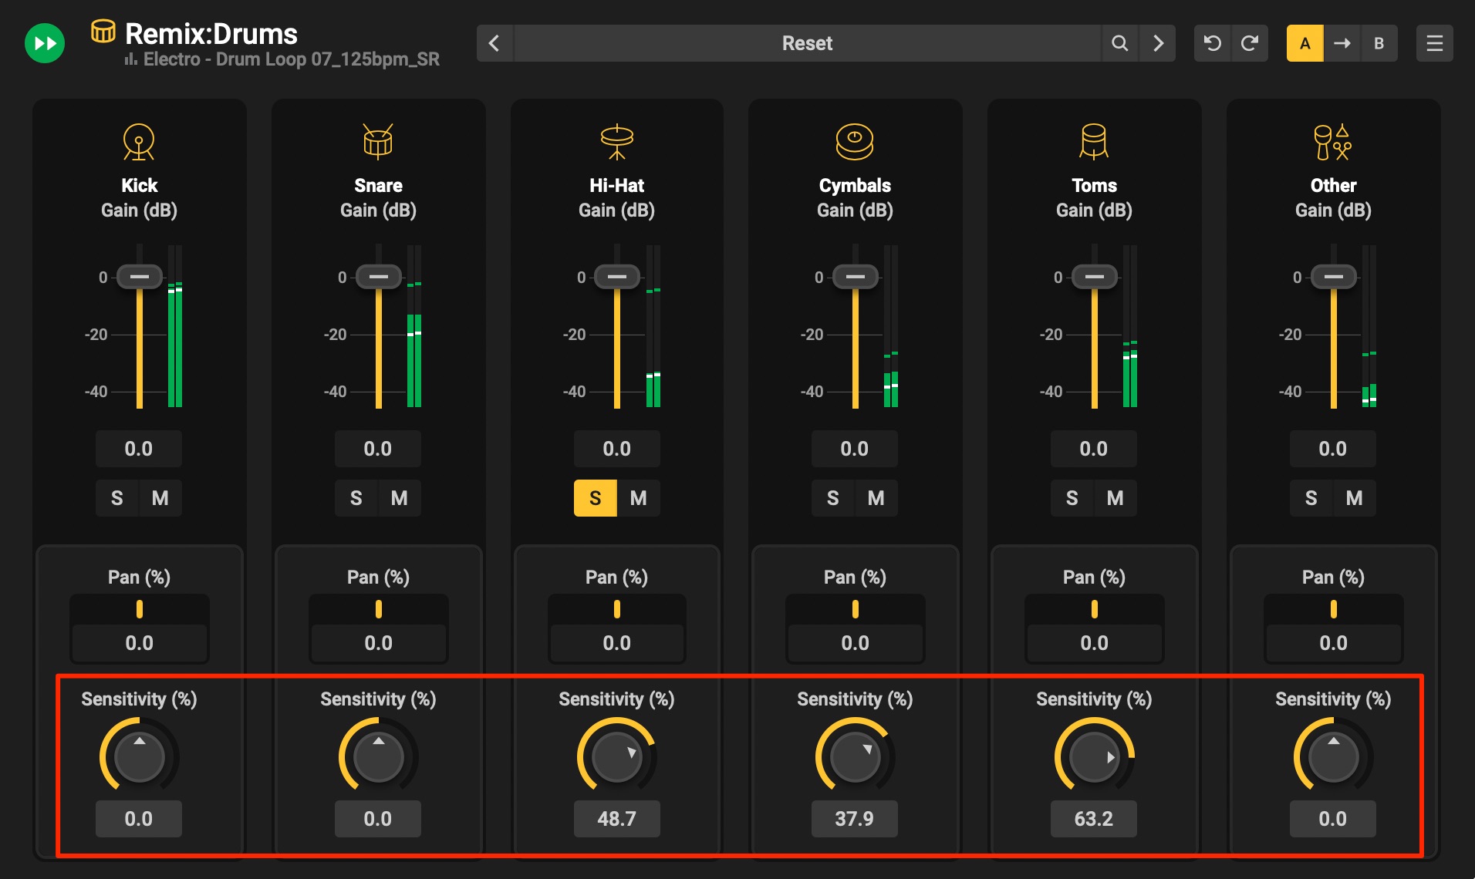Viewport: 1475px width, 879px height.
Task: Click the Toms gain fader handle
Action: (x=1095, y=276)
